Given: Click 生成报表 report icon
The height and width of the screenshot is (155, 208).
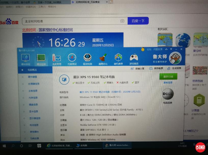Looking at the screenshot, I should (x=169, y=68).
